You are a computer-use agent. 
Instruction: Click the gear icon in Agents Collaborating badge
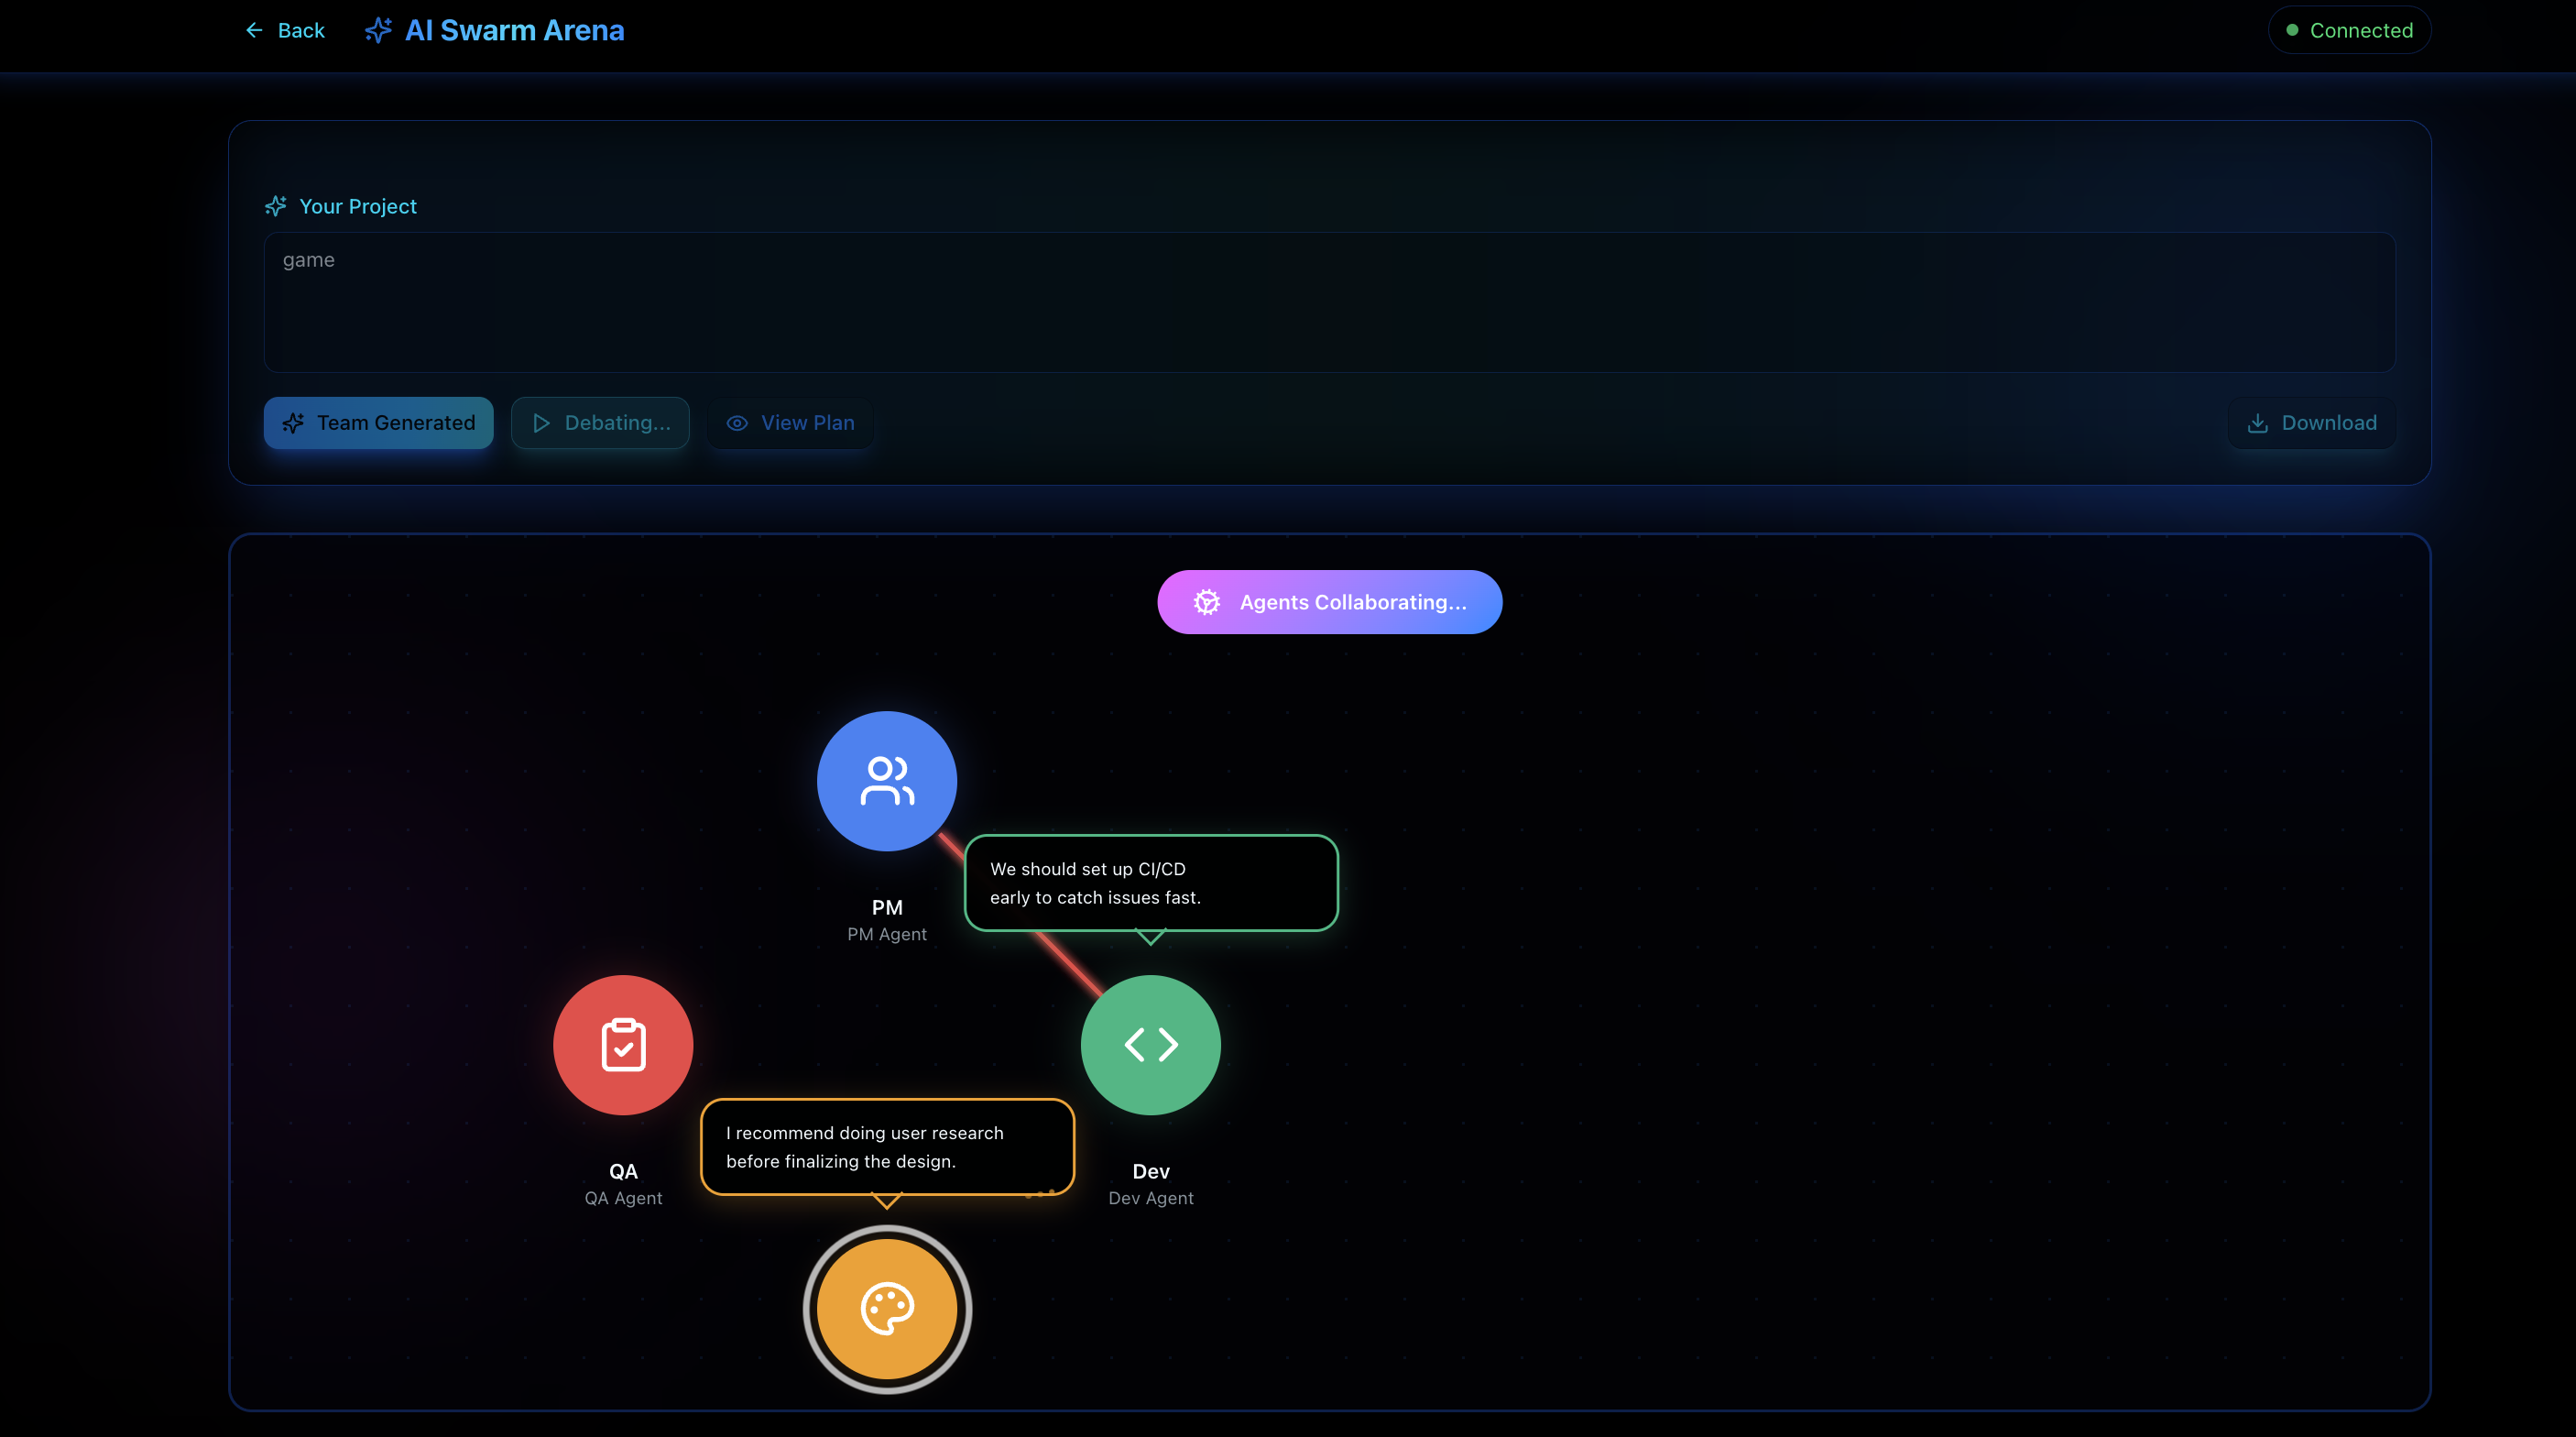point(1207,602)
